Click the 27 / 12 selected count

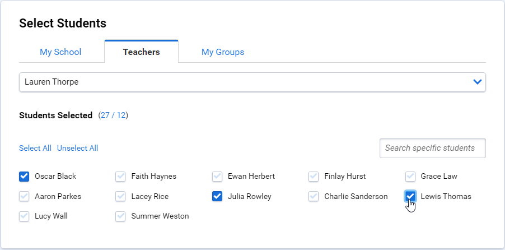click(113, 115)
